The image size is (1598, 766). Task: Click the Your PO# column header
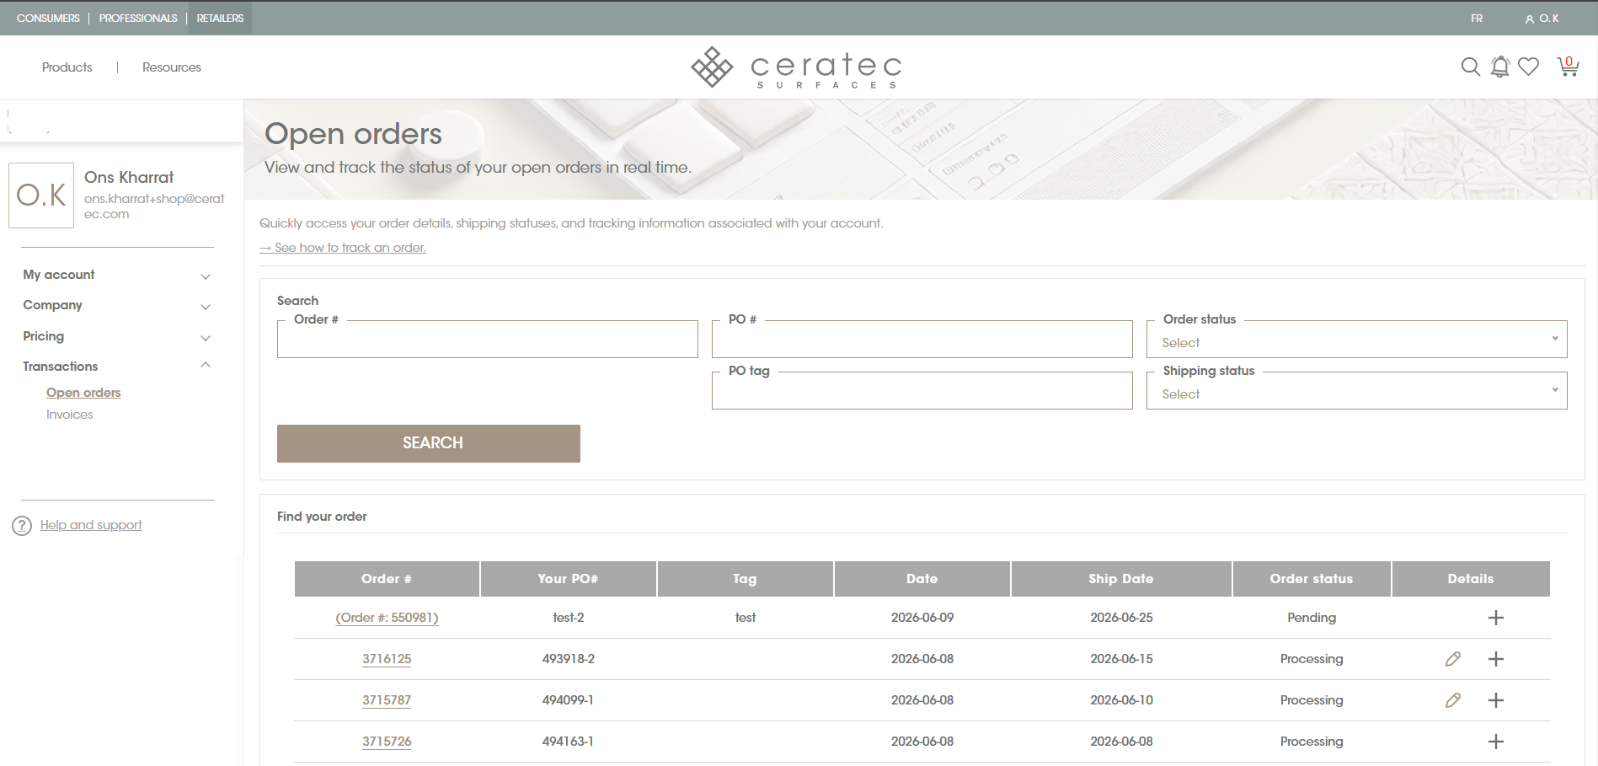[569, 579]
